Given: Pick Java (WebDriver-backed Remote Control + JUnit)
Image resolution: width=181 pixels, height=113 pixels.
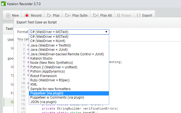Looking at the screenshot, I should pos(69,54).
